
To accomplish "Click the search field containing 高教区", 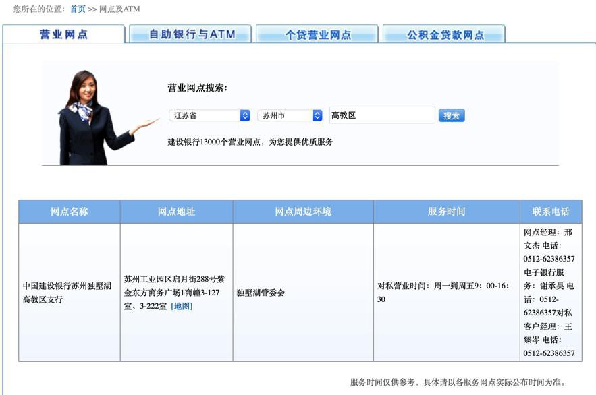I will 382,115.
